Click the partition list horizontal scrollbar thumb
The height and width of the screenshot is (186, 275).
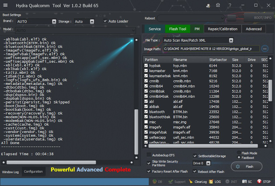coord(203,146)
